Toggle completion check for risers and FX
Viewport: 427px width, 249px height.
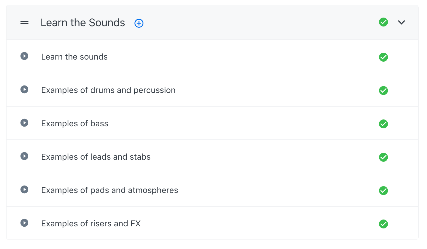(x=383, y=224)
